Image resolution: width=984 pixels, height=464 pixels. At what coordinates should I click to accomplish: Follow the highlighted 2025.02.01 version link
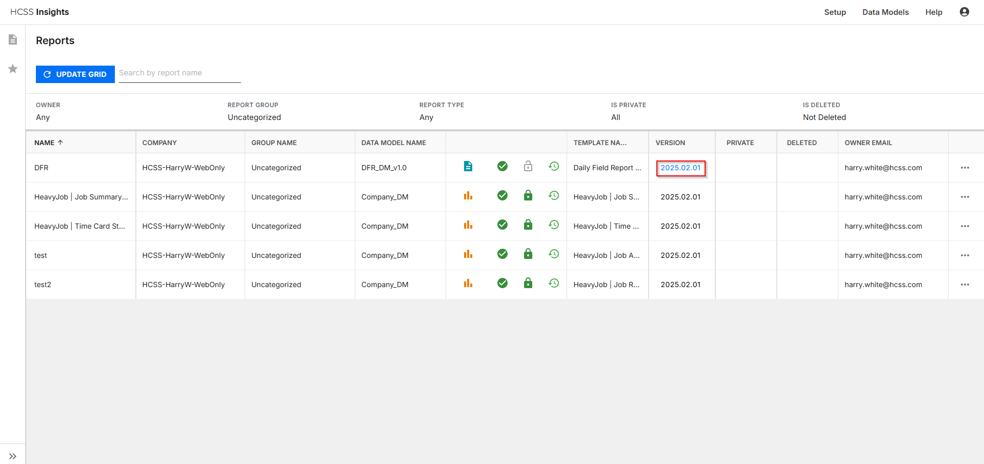pyautogui.click(x=681, y=168)
